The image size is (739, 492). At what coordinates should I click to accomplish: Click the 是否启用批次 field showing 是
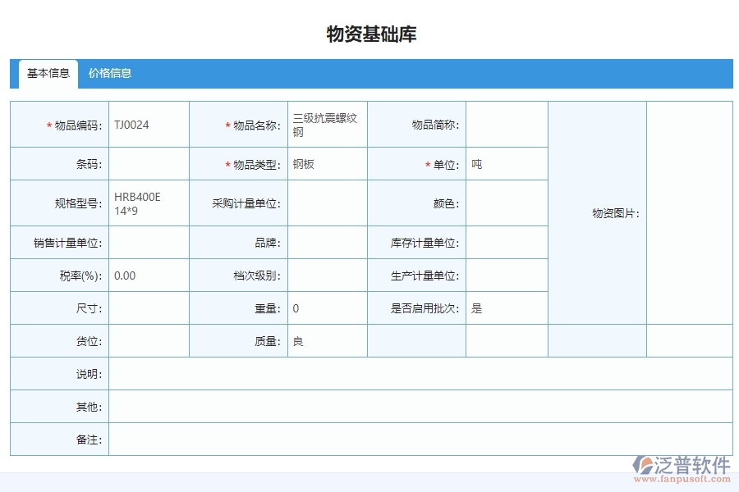point(507,307)
